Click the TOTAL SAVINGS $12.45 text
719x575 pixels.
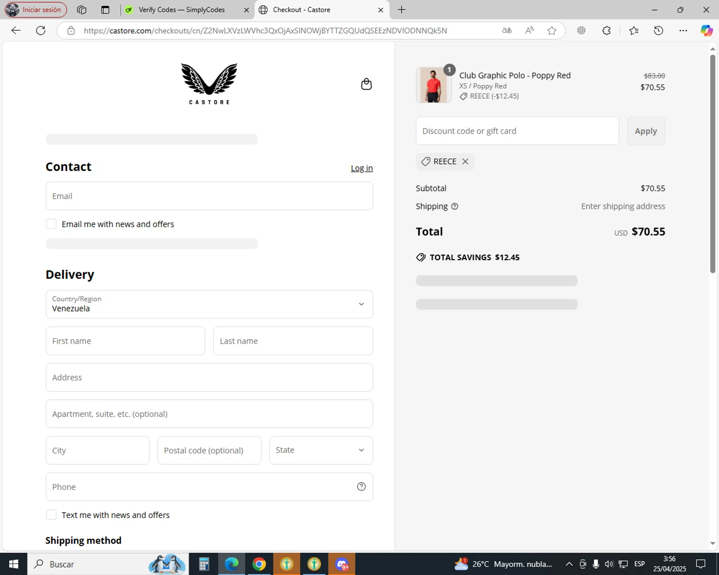475,257
